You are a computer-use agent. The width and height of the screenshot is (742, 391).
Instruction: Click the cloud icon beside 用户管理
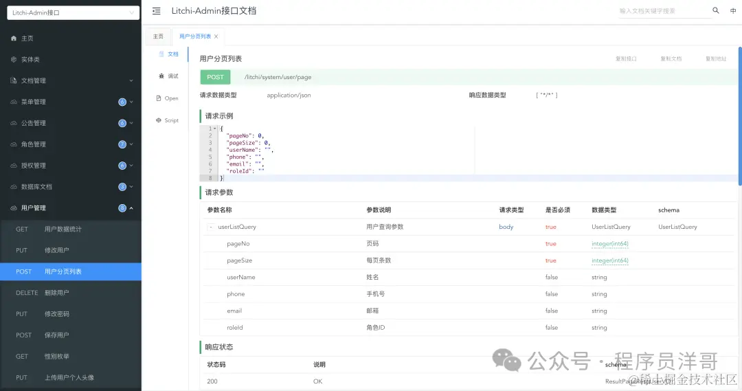pyautogui.click(x=14, y=208)
